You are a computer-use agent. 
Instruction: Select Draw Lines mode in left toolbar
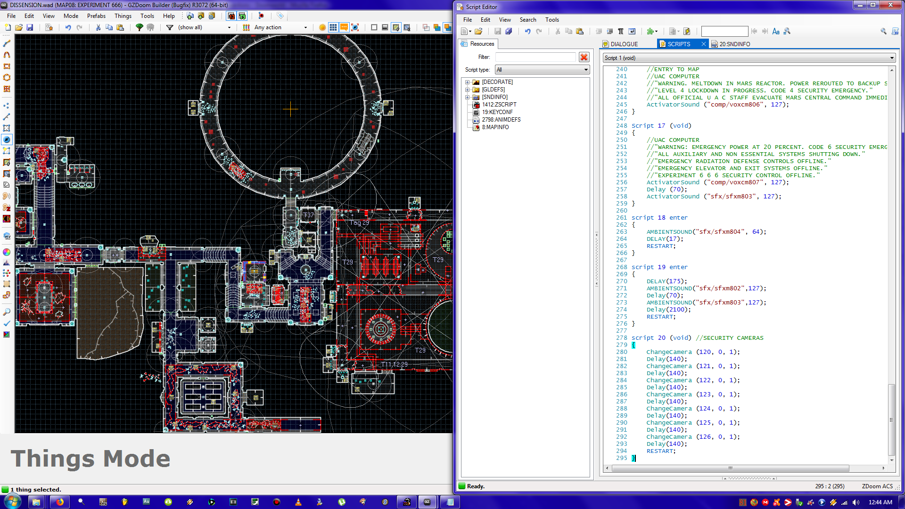pos(7,43)
